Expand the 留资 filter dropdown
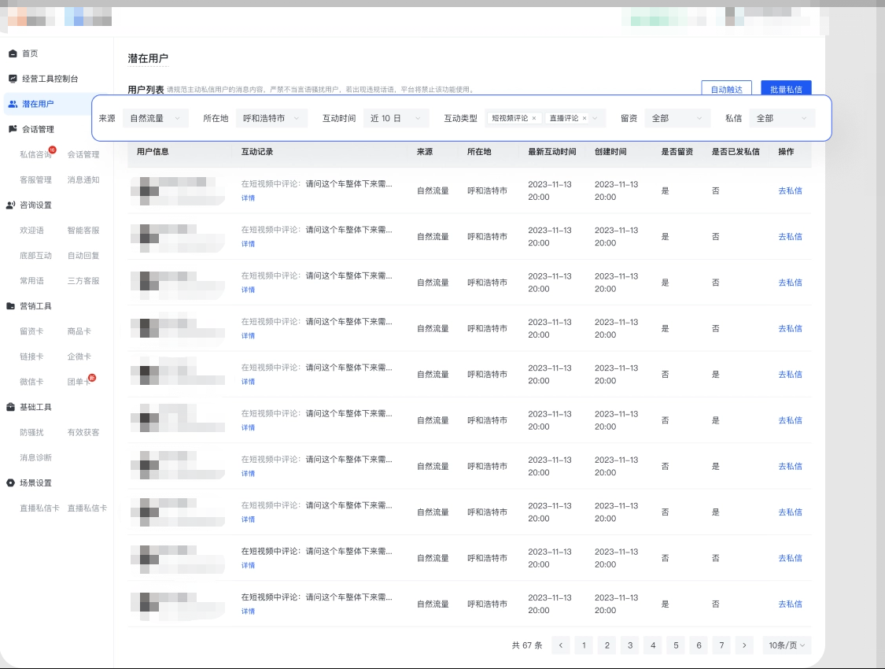 (x=677, y=118)
